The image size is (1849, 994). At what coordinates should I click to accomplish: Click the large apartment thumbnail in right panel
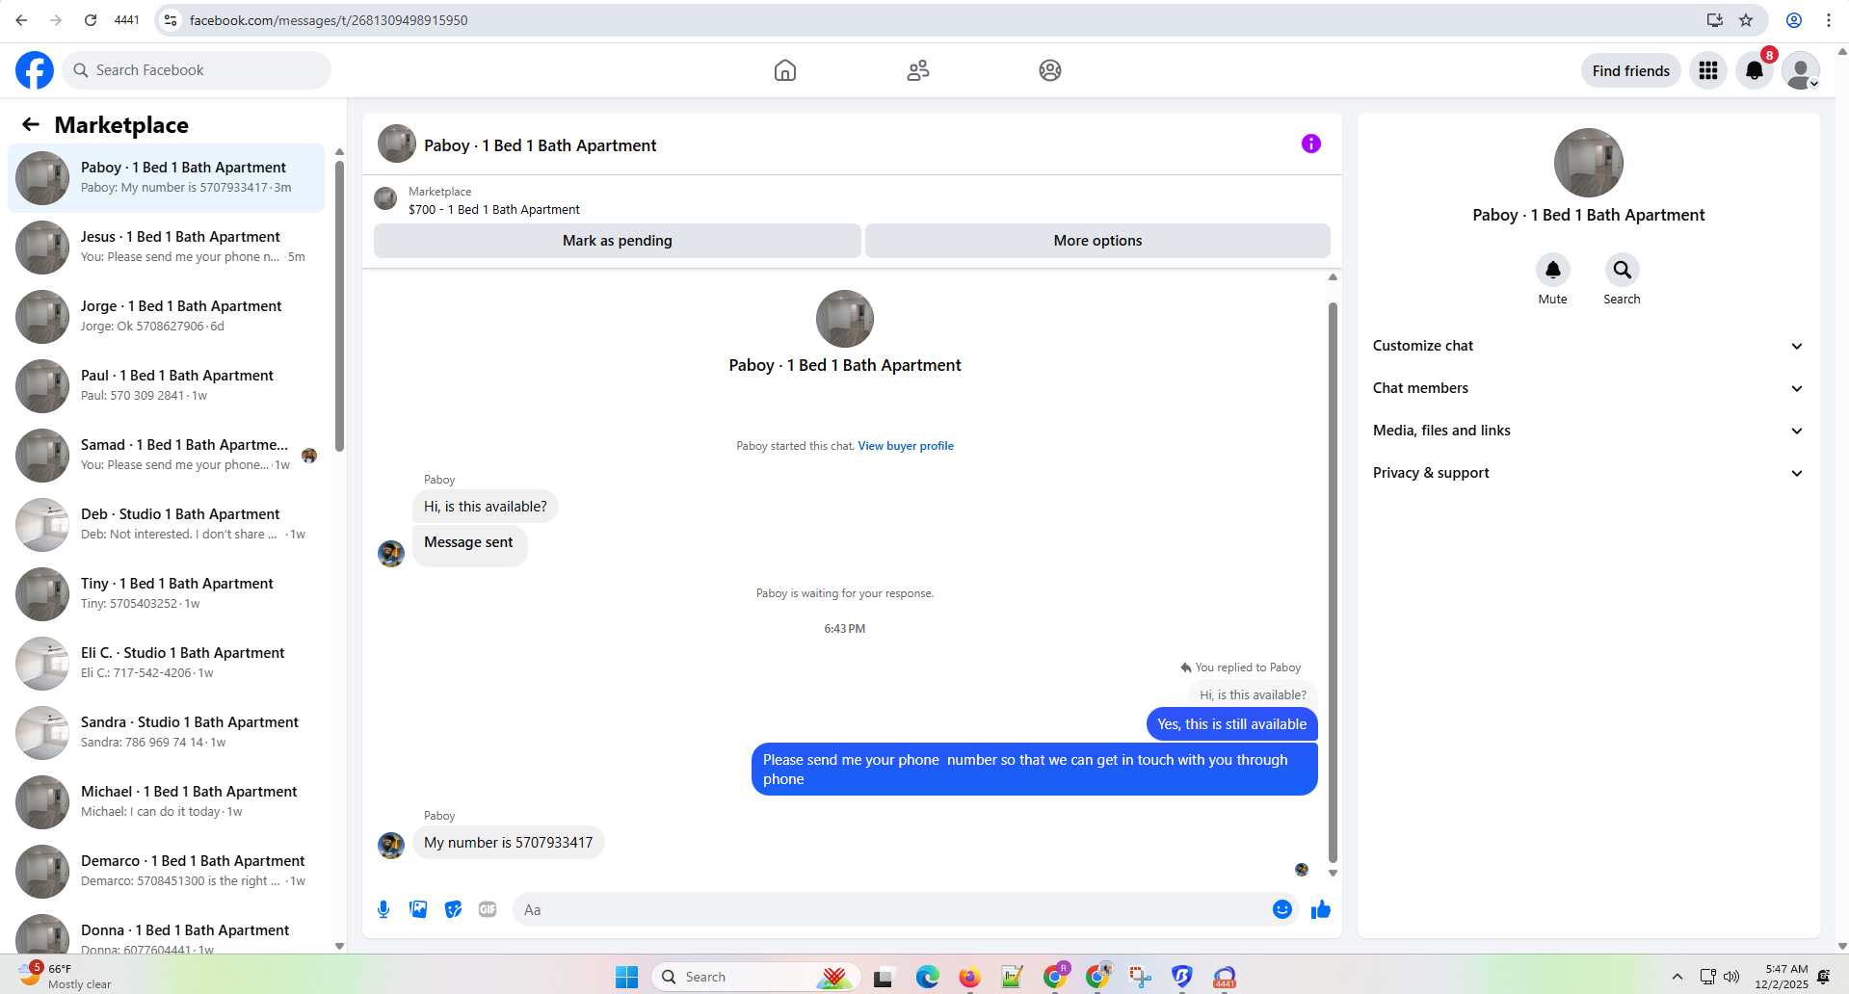pyautogui.click(x=1588, y=163)
